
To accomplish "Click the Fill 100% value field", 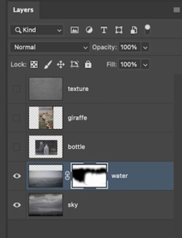I will click(x=129, y=65).
